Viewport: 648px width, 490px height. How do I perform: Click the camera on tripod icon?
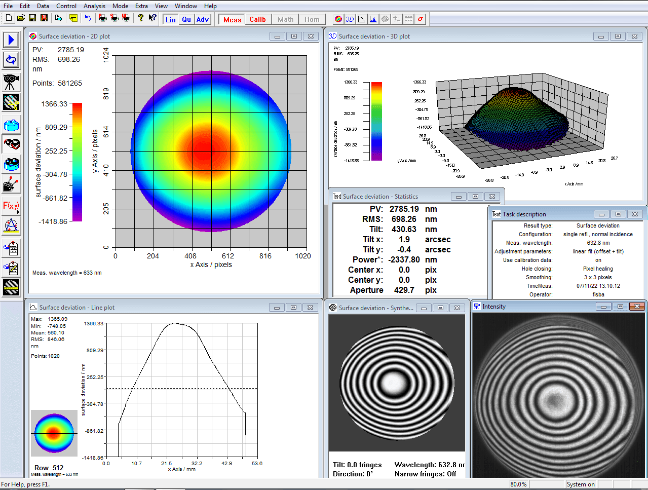[x=11, y=82]
